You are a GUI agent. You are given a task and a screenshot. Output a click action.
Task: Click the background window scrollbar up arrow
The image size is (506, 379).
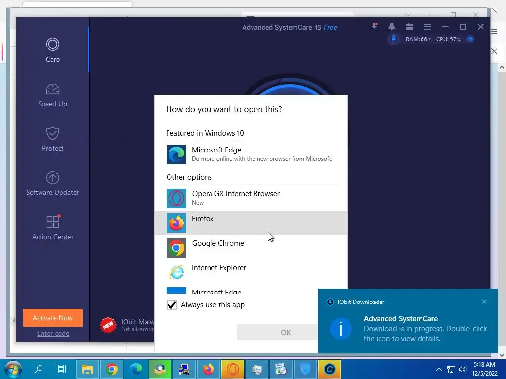tap(502, 67)
